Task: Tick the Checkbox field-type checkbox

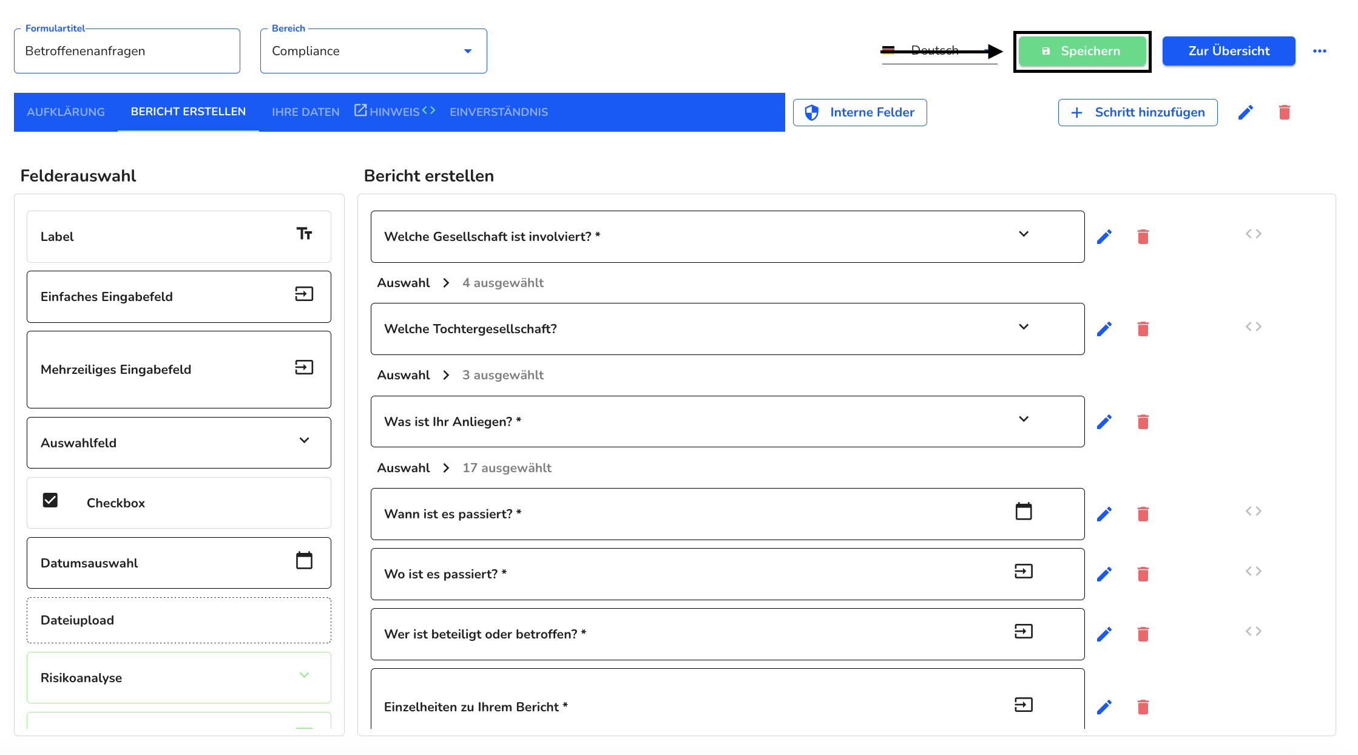Action: tap(50, 500)
